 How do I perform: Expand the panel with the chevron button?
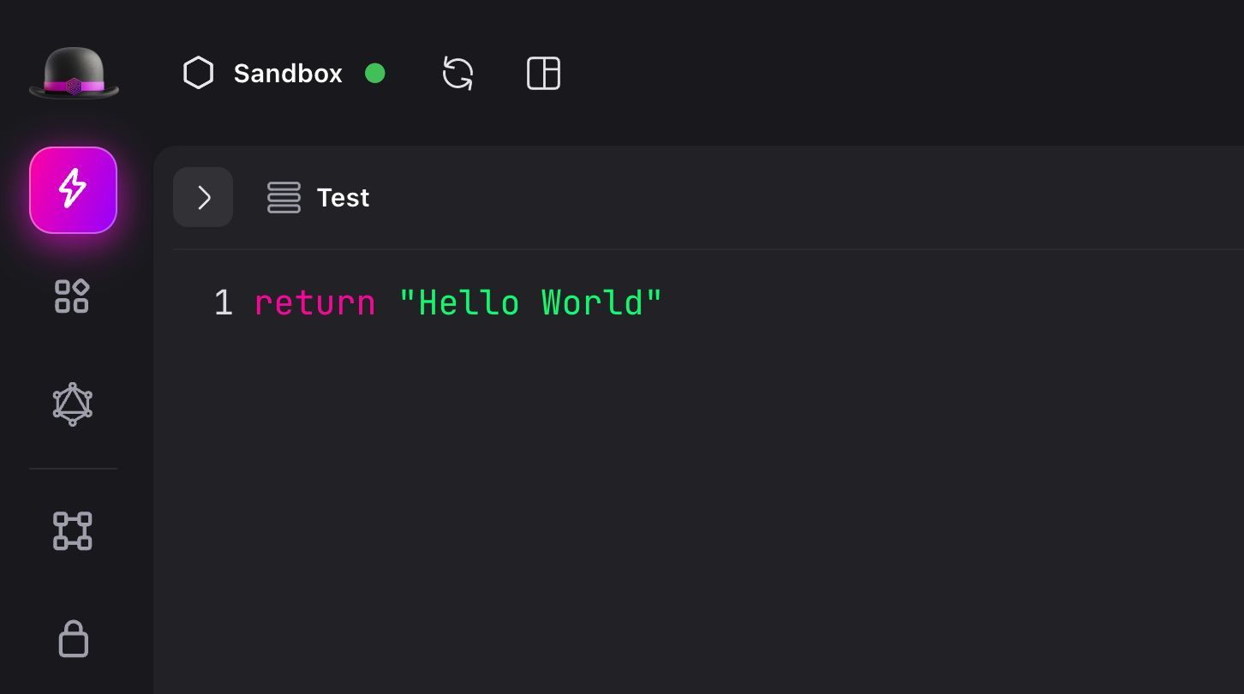click(x=203, y=197)
